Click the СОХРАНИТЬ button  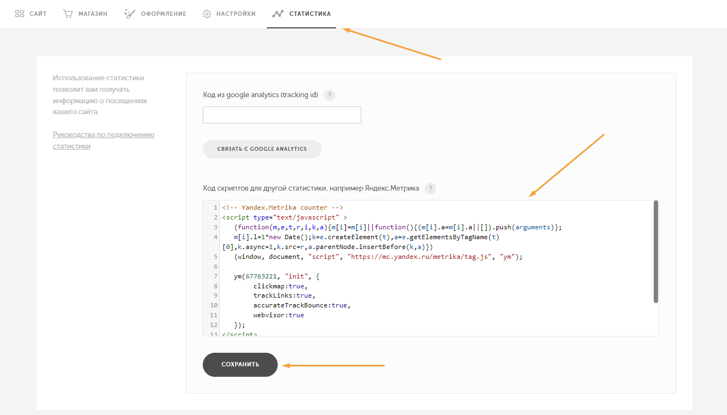241,364
